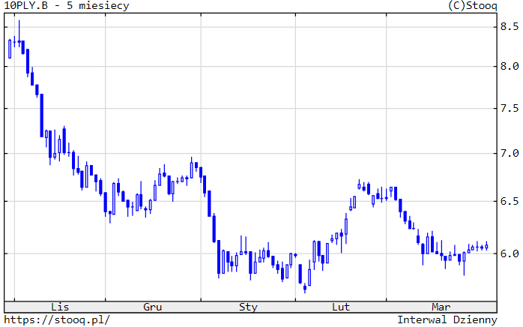
Task: Click the last candlestick at the chart's right edge
Action: coord(486,245)
